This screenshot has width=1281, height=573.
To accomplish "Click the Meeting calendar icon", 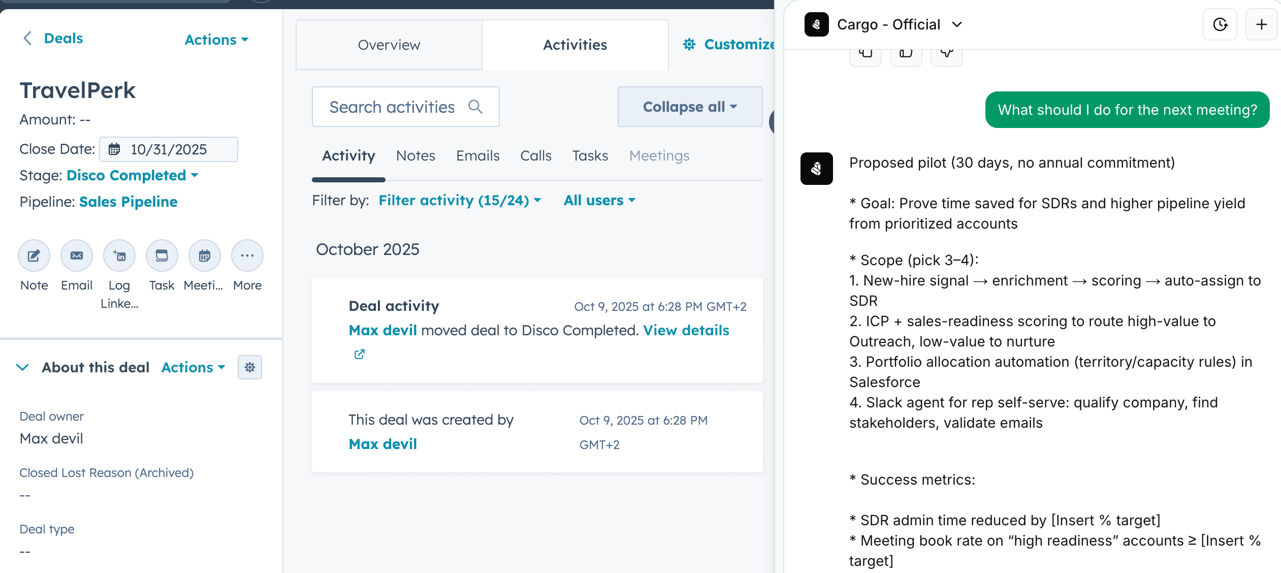I will point(205,256).
